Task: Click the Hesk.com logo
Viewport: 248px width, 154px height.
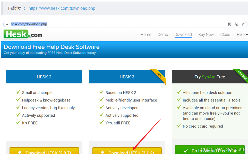Action: pos(23,34)
